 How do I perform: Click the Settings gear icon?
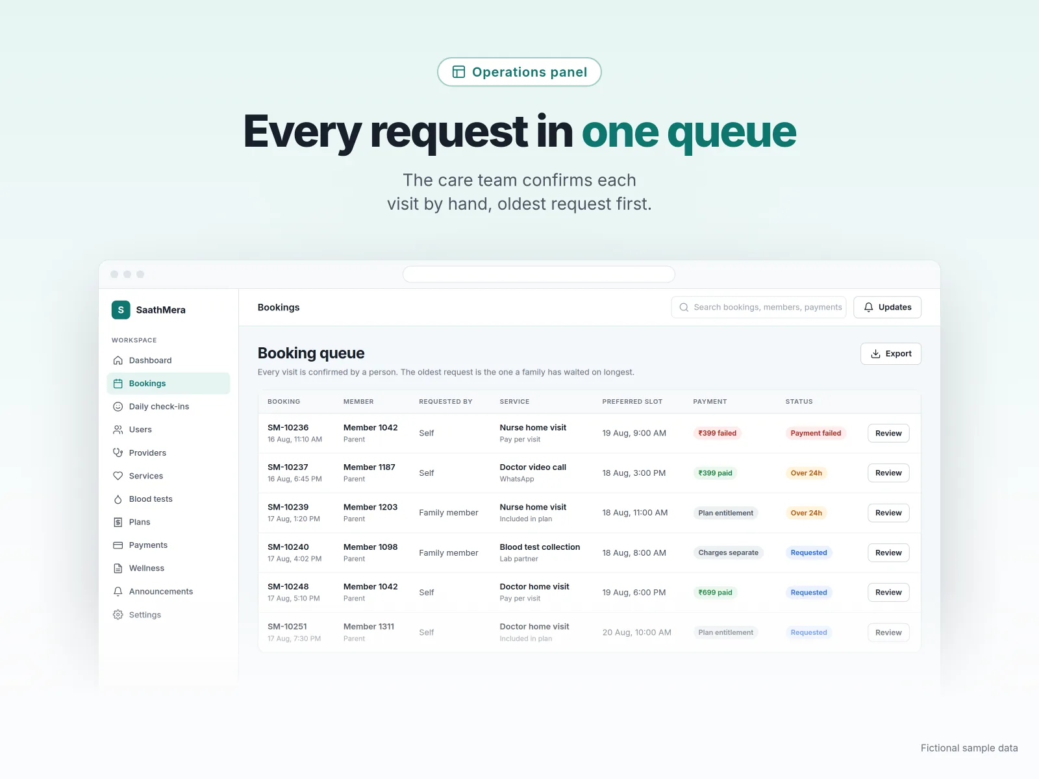point(118,615)
